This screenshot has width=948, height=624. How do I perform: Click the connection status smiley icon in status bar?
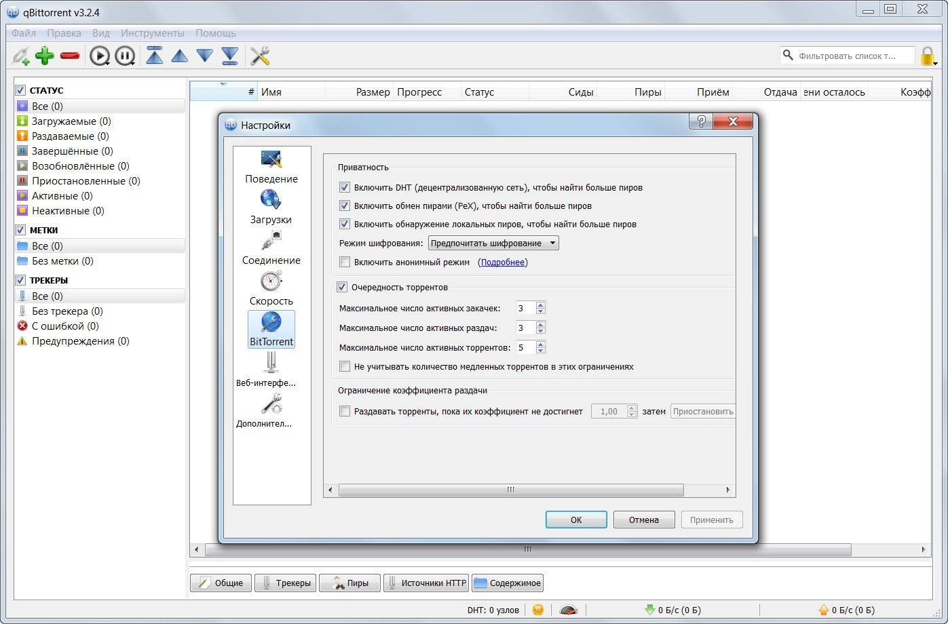point(538,610)
